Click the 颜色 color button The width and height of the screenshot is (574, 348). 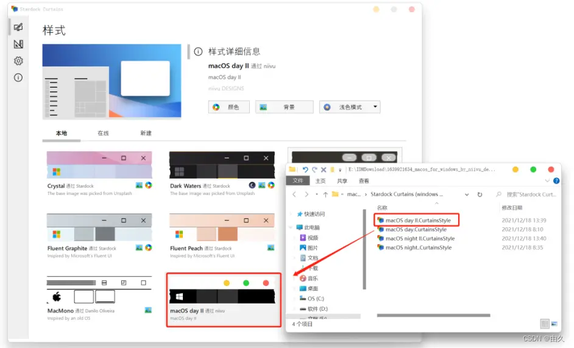coord(229,107)
